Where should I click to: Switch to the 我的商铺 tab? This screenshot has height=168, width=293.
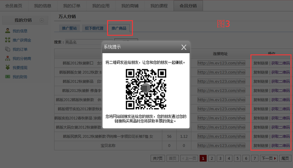pyautogui.click(x=130, y=6)
